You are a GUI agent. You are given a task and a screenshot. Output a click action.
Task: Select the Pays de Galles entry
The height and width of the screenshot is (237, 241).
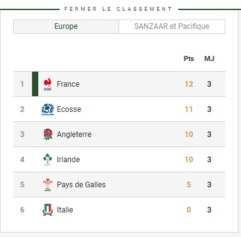pos(81,185)
